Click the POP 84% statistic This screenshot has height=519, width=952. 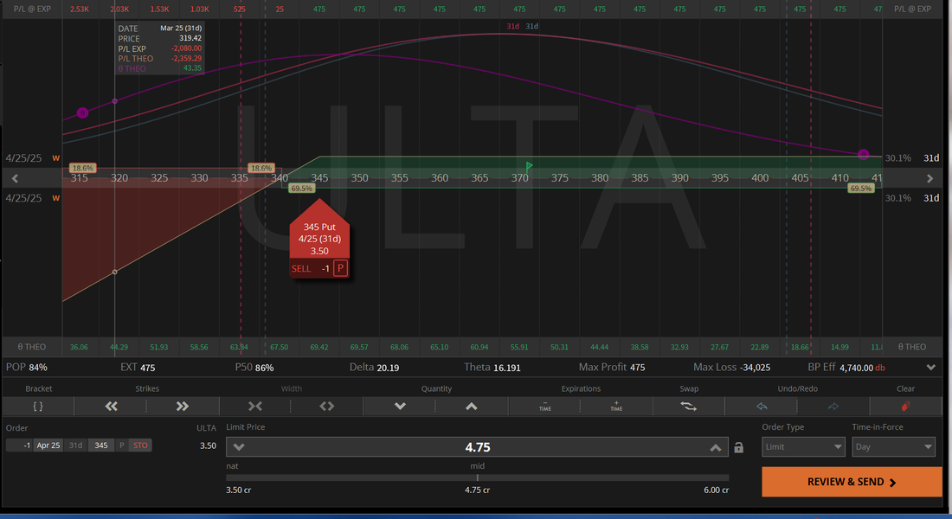pyautogui.click(x=27, y=368)
